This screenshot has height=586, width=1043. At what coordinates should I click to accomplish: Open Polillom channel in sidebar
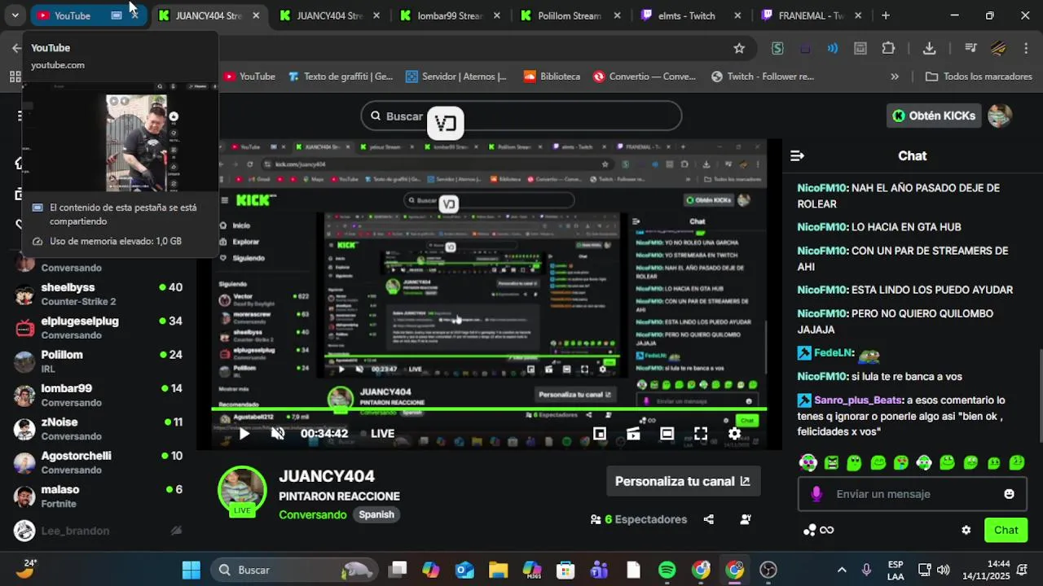tap(98, 361)
